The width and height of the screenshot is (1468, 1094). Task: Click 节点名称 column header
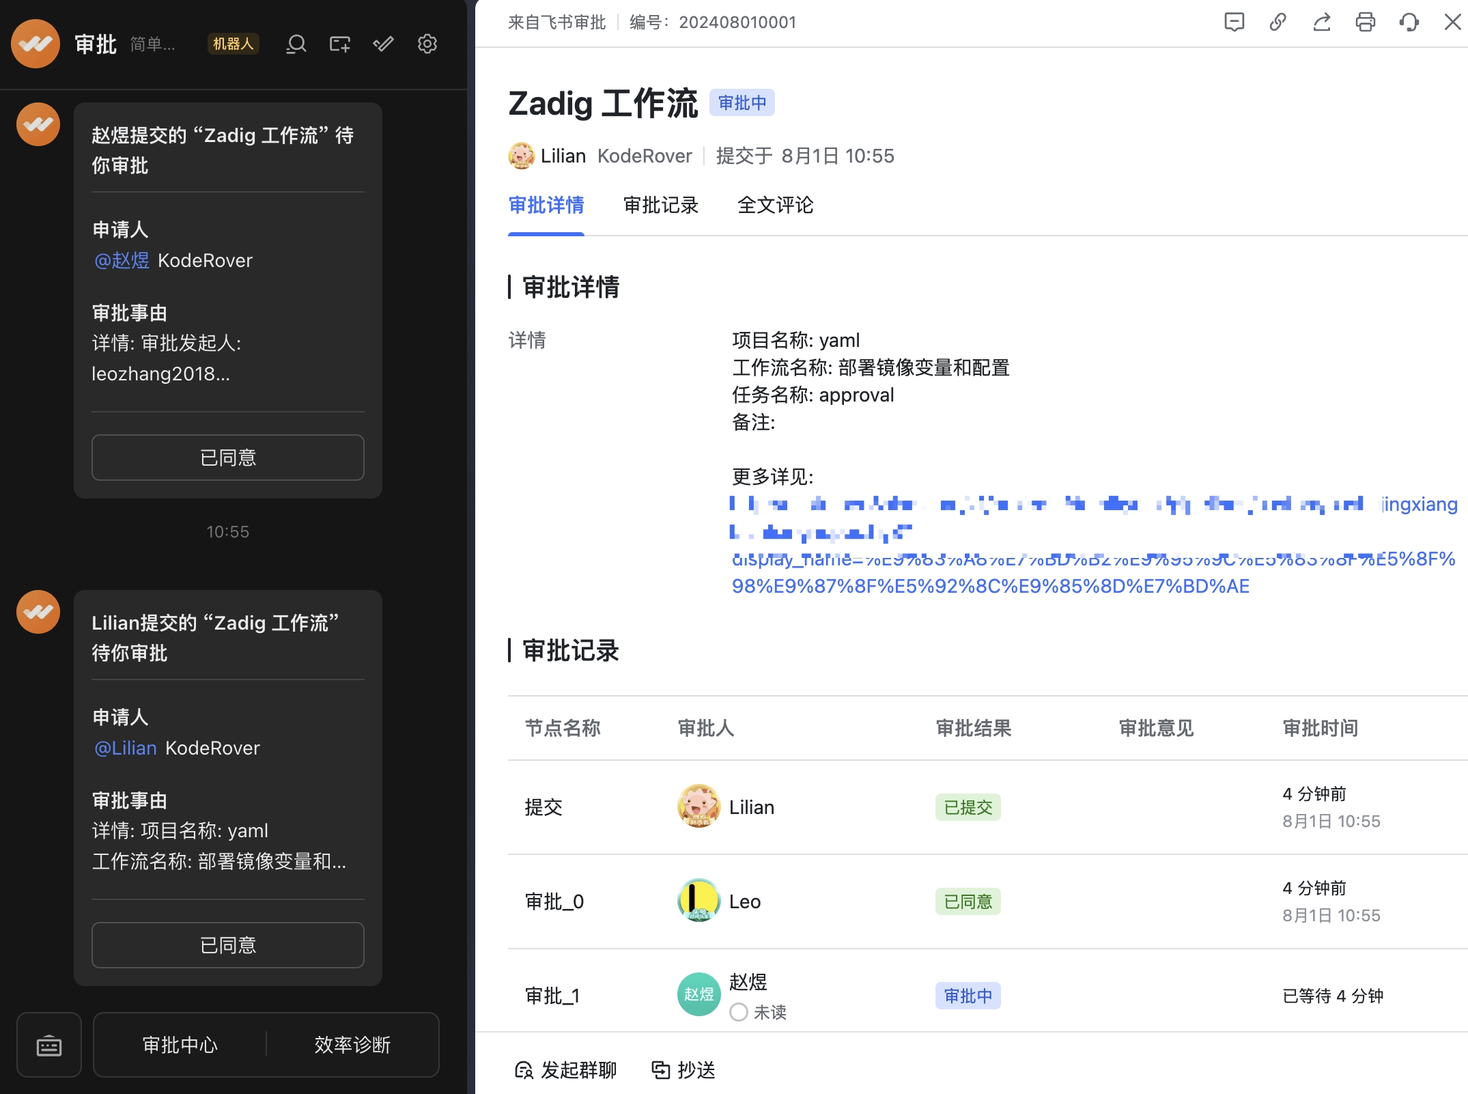pos(563,728)
